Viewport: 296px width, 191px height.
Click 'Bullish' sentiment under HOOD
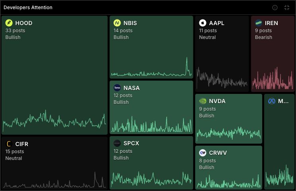pyautogui.click(x=13, y=37)
